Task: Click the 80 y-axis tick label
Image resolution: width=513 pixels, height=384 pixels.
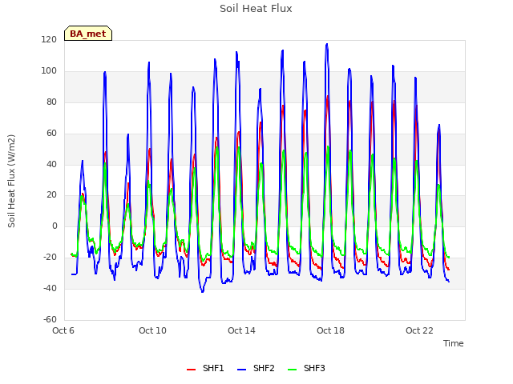Action: point(51,102)
